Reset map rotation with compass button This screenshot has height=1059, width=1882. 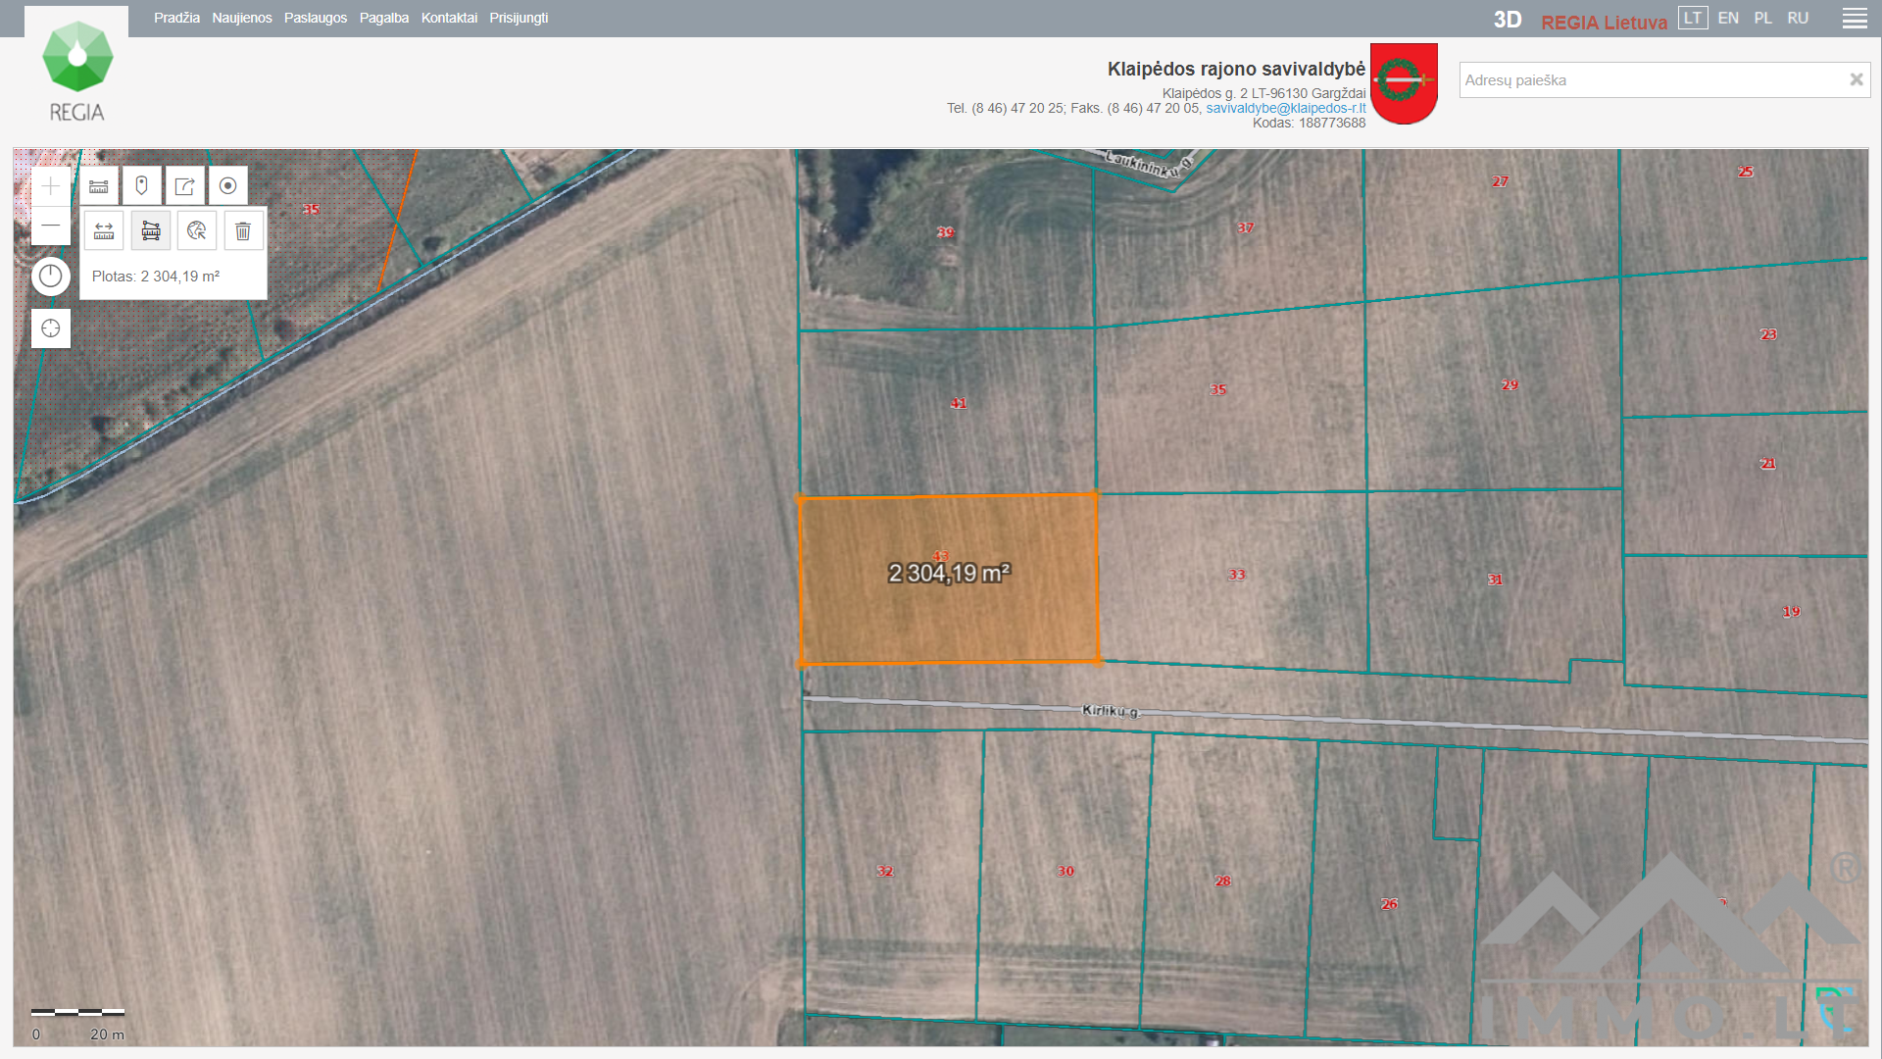pyautogui.click(x=51, y=277)
